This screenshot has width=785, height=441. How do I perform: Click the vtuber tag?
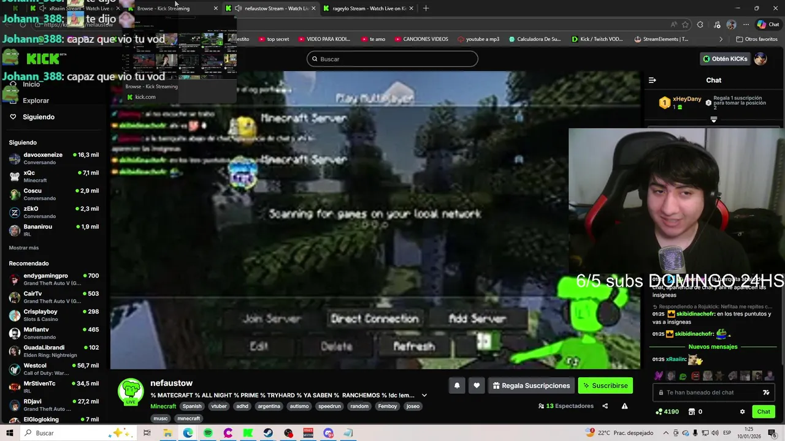point(219,406)
